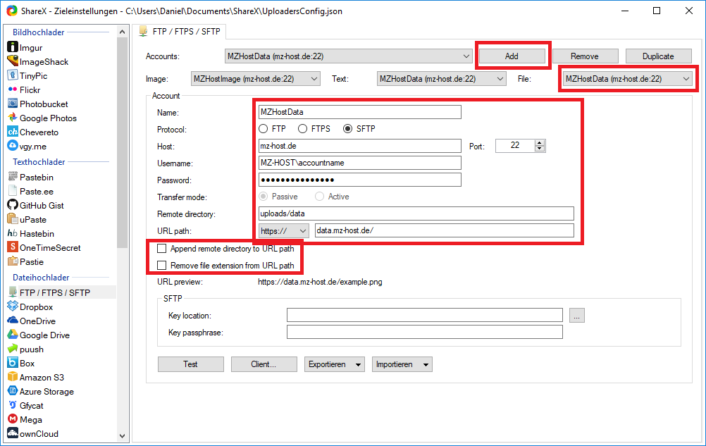Open the Accounts dropdown
This screenshot has height=446, width=706.
pos(348,56)
